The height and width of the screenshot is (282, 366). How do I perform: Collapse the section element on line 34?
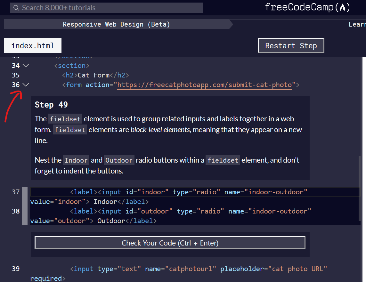[26, 65]
